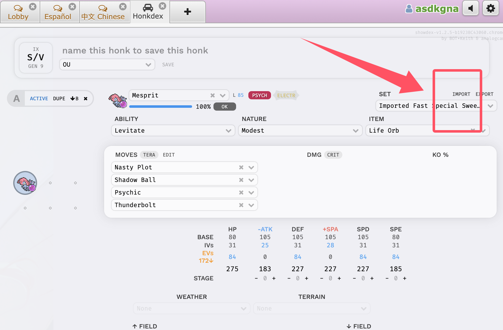This screenshot has width=503, height=330.
Task: Toggle the Psychic tera type badge
Action: (259, 96)
